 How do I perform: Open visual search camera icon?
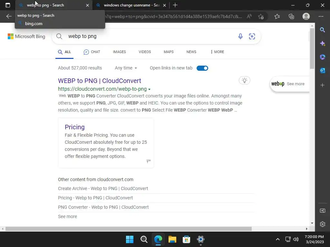point(252,36)
